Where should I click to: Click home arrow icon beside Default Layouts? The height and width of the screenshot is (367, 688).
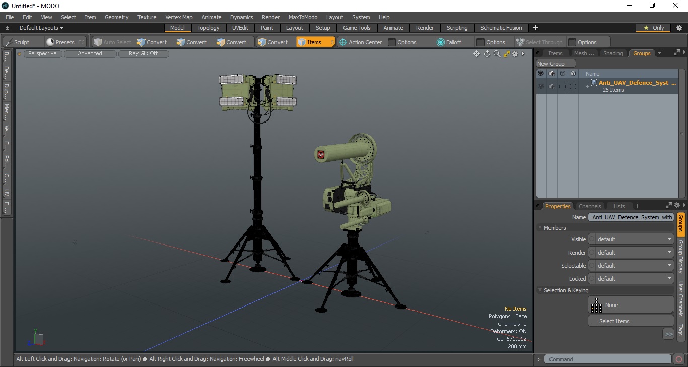pos(8,28)
